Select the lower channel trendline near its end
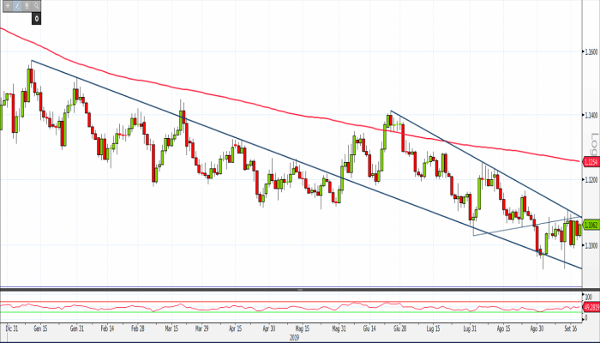Viewport: 600px width, 343px height. coord(559,260)
